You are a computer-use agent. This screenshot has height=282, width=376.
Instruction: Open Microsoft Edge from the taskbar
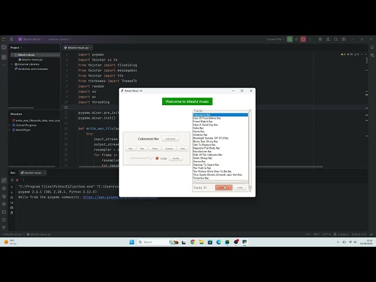(219, 242)
